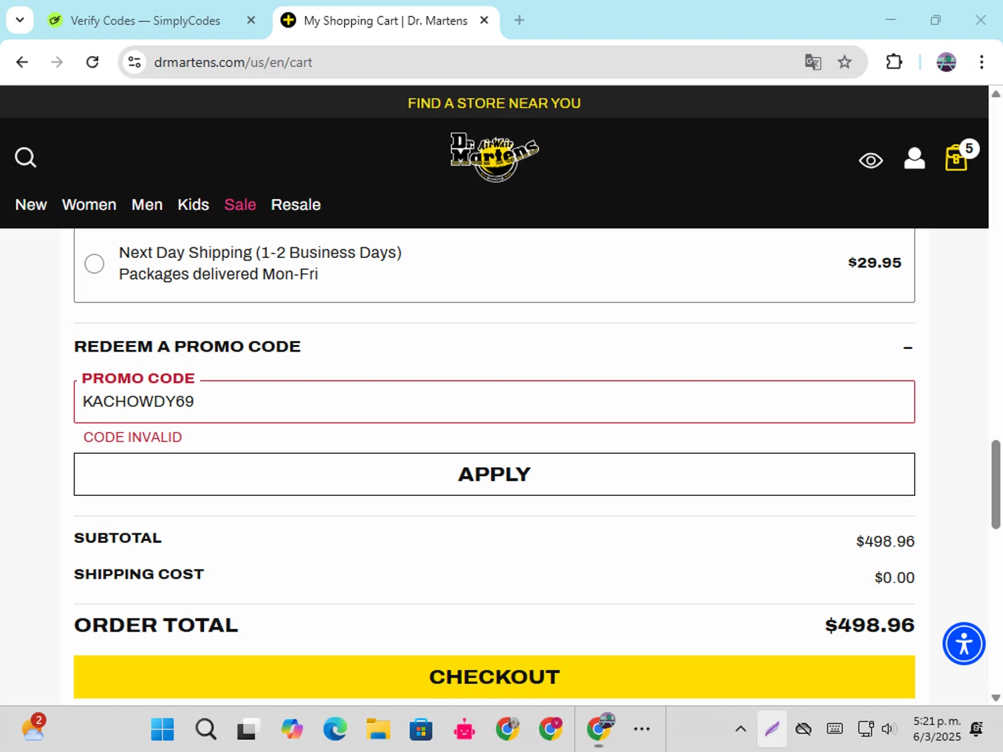Image resolution: width=1003 pixels, height=752 pixels.
Task: Click the $29.95 next day shipping price
Action: [x=875, y=263]
